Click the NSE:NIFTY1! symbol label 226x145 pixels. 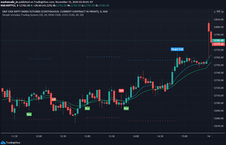[8, 5]
